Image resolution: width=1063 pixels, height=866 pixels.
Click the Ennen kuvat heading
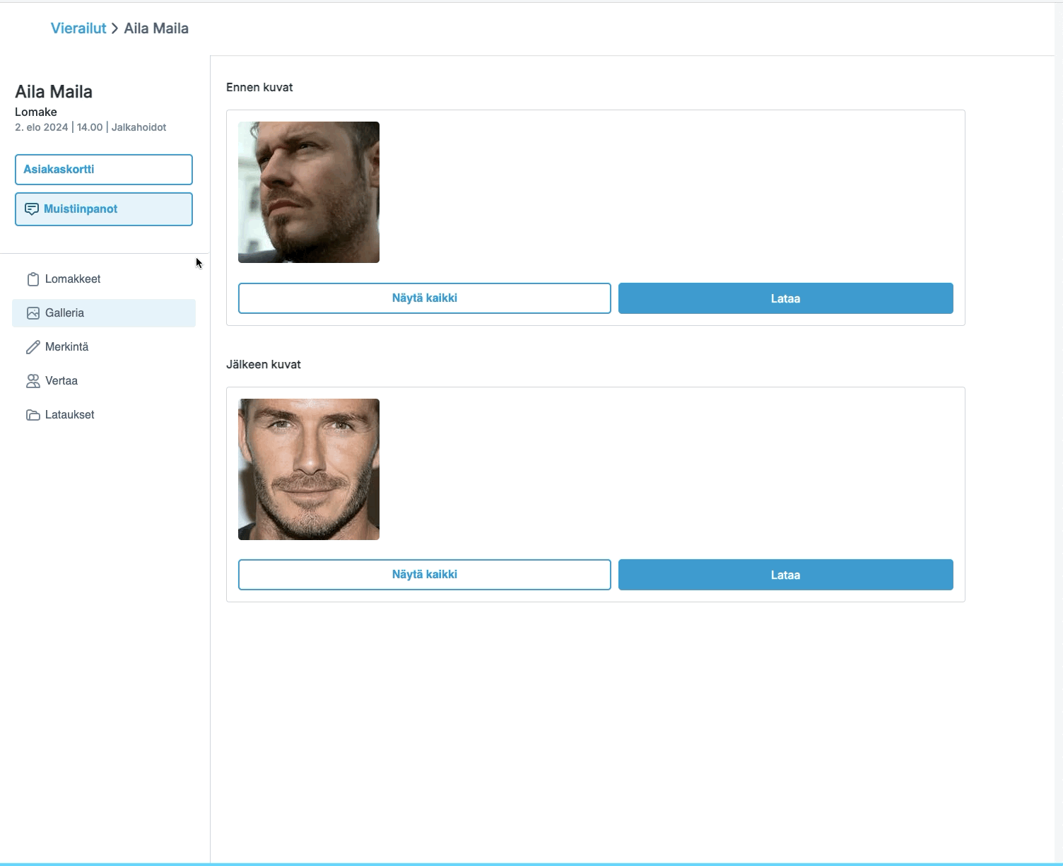click(x=259, y=88)
